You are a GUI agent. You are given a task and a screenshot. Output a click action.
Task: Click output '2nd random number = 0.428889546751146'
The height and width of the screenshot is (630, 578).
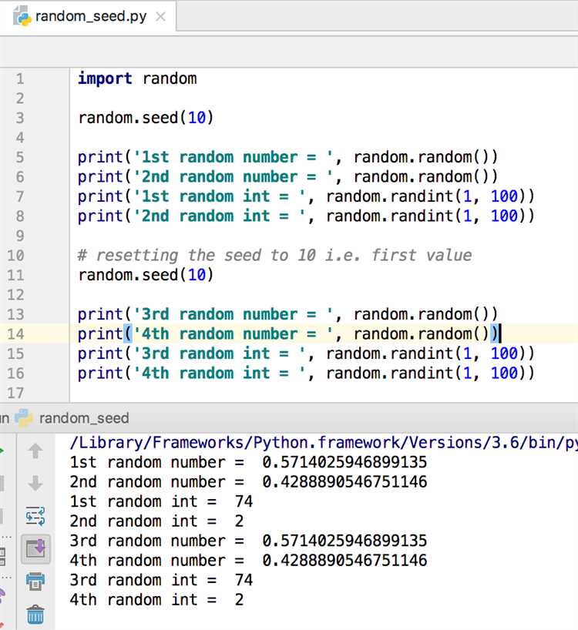(x=248, y=482)
